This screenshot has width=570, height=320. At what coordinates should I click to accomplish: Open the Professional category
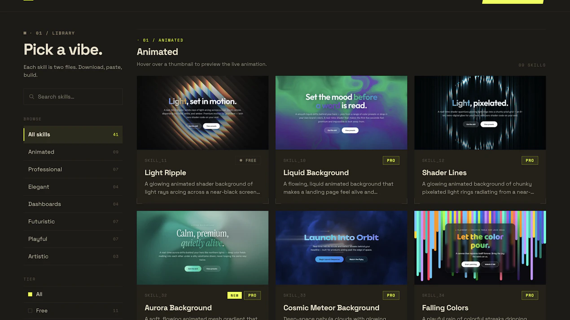(73, 169)
